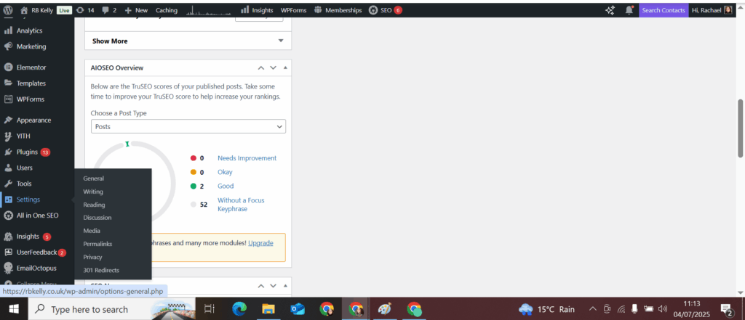Open Marketing in the sidebar
This screenshot has width=745, height=320.
[x=31, y=46]
